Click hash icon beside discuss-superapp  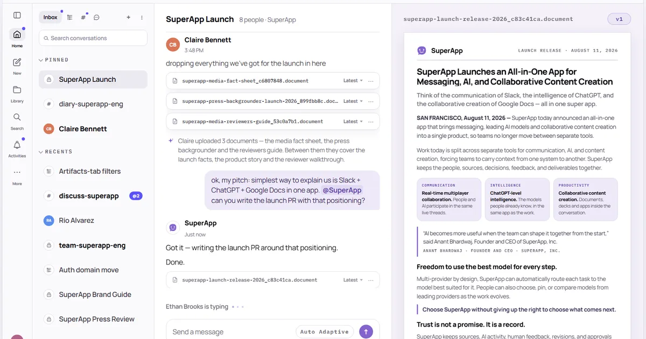click(x=49, y=196)
